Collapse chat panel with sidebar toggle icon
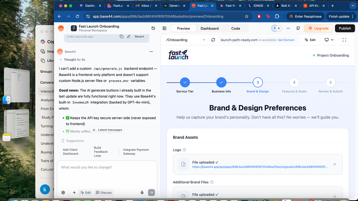 click(164, 28)
